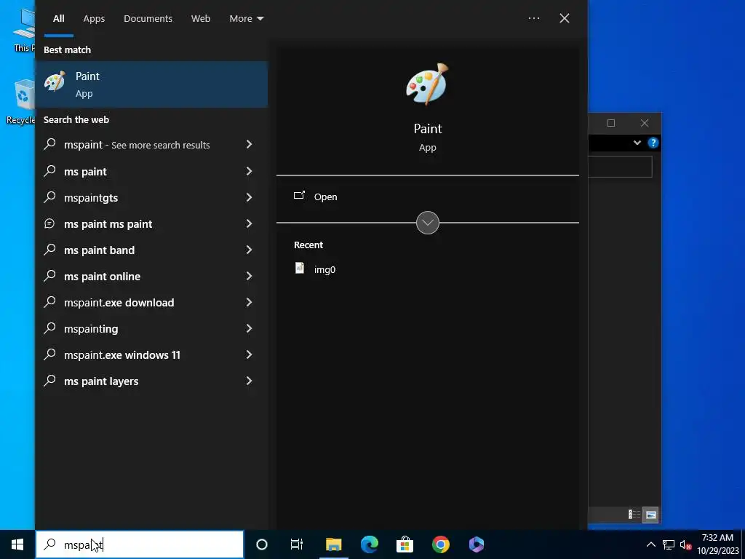Image resolution: width=745 pixels, height=559 pixels.
Task: Switch to the Apps search tab
Action: pyautogui.click(x=94, y=18)
